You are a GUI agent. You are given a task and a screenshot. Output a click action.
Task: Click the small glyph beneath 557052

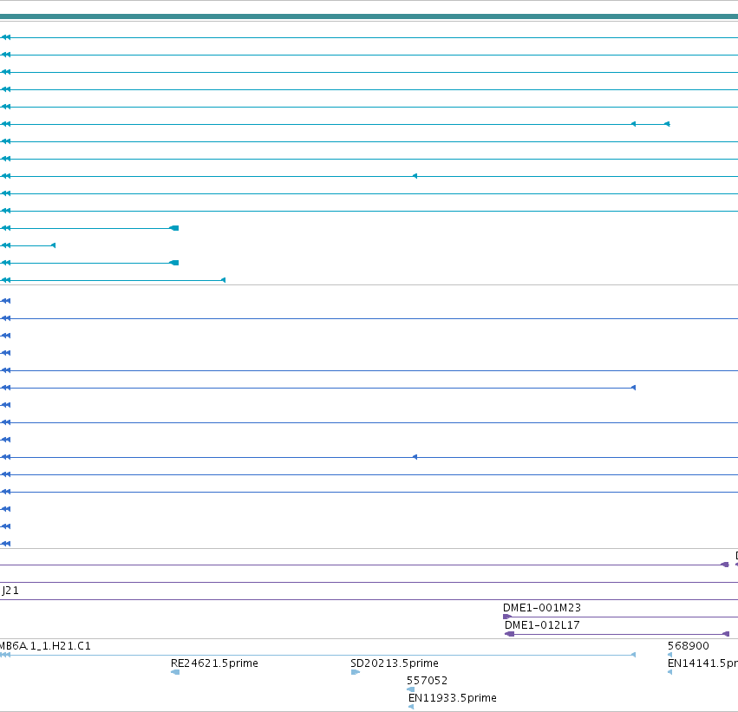click(410, 689)
